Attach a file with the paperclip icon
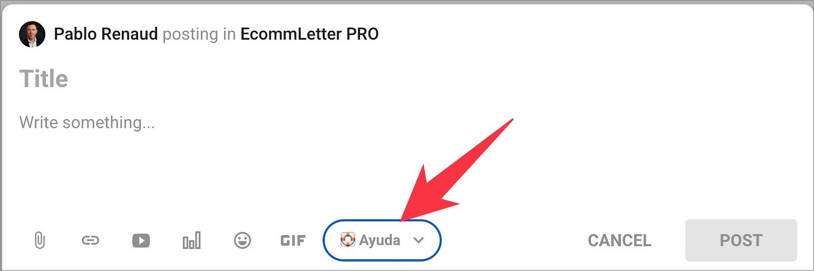Viewport: 814px width, 271px height. pyautogui.click(x=39, y=241)
